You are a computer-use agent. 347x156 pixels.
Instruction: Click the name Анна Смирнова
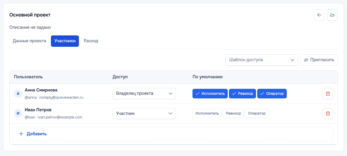(x=41, y=90)
